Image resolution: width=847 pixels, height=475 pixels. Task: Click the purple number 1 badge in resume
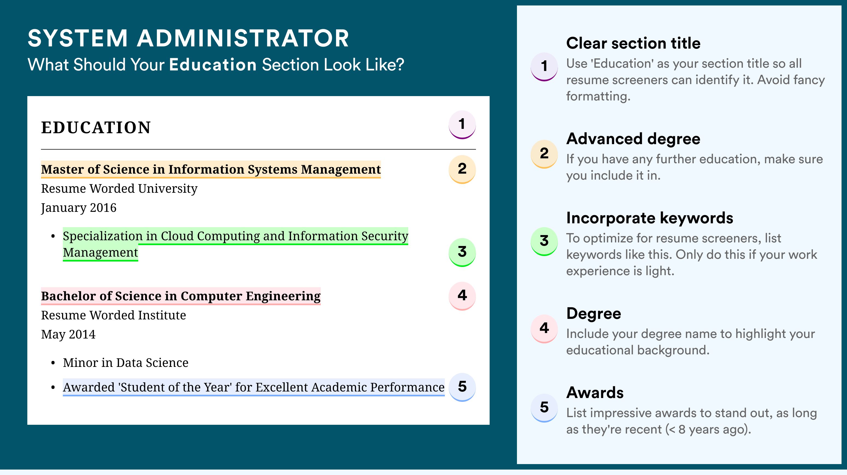[x=462, y=124]
